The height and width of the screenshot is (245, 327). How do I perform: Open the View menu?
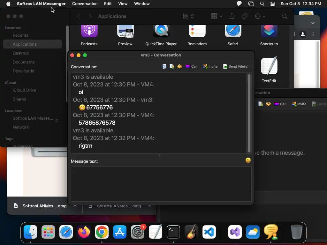(123, 4)
